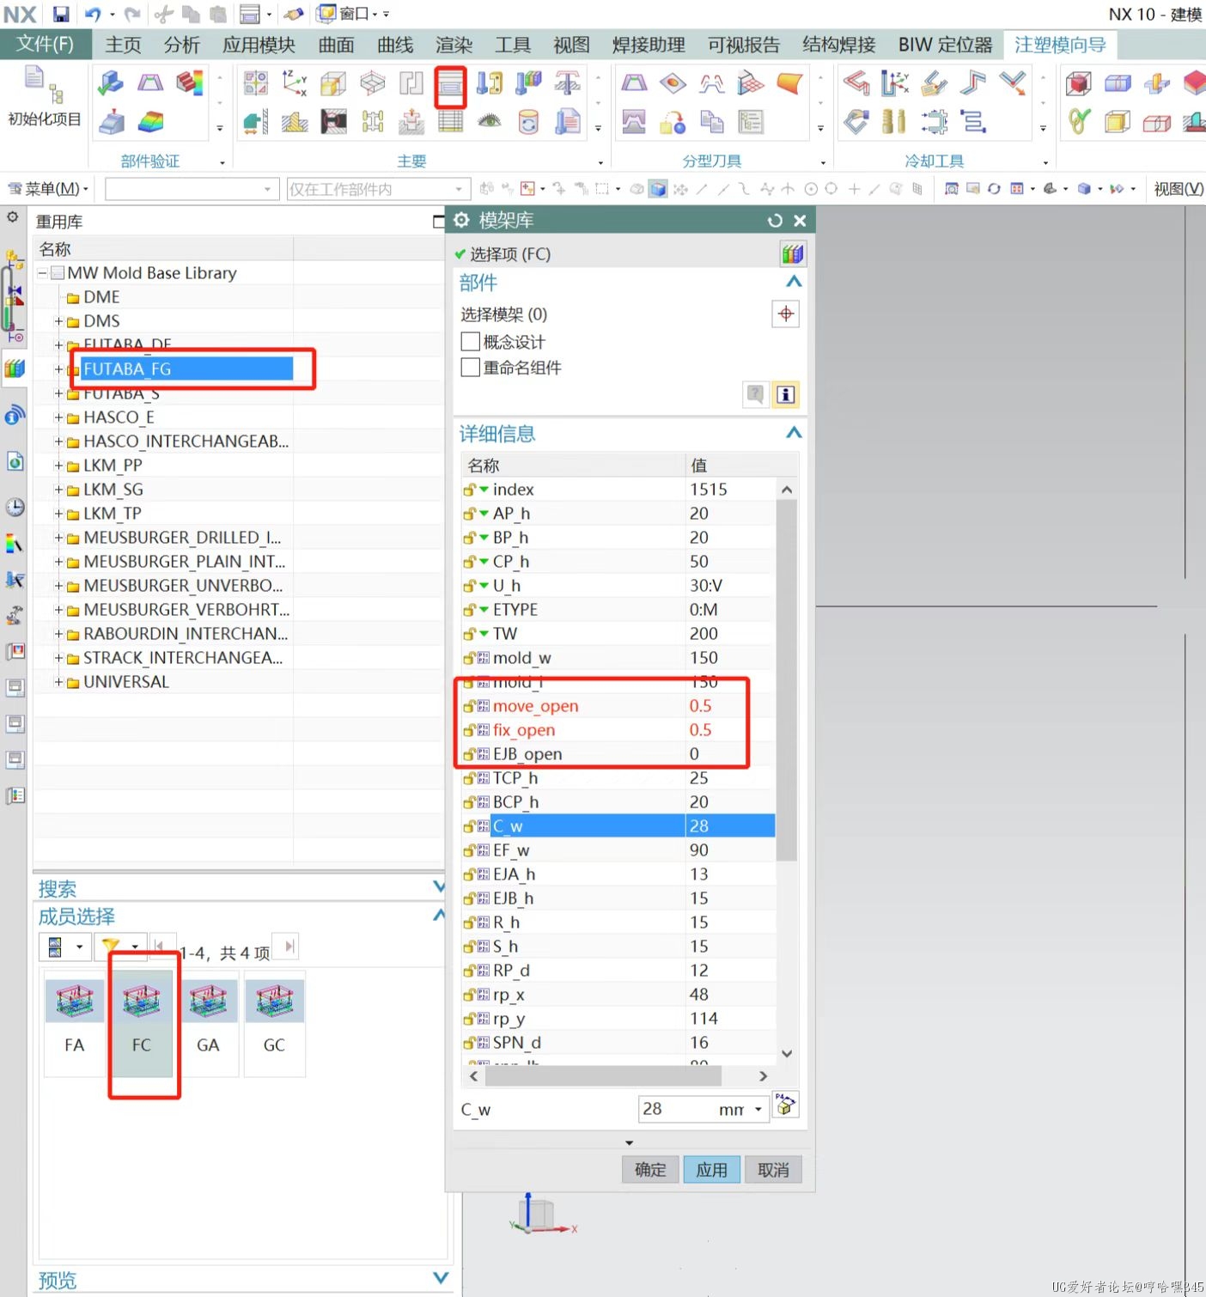Click the Undo arrow icon
Viewport: 1206px width, 1297px height.
92,14
